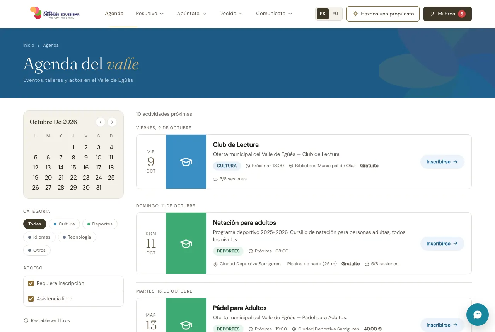Click the user icon in Mi área
This screenshot has height=332, width=495.
tap(433, 14)
